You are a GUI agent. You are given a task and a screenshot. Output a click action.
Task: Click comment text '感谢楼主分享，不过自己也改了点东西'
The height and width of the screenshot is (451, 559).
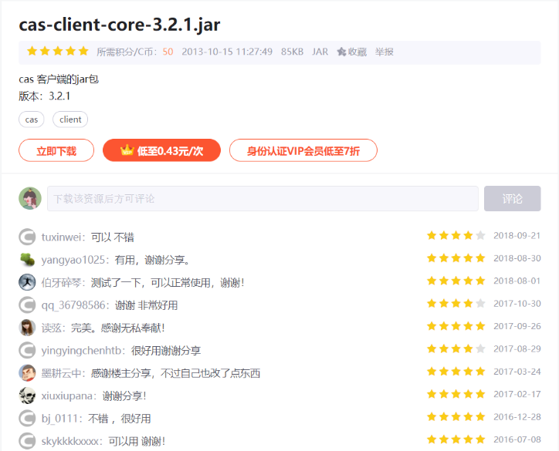pyautogui.click(x=175, y=373)
